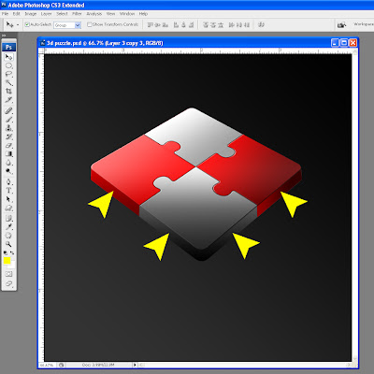This screenshot has width=374, height=374.
Task: Open the Select menu
Action: pos(62,14)
